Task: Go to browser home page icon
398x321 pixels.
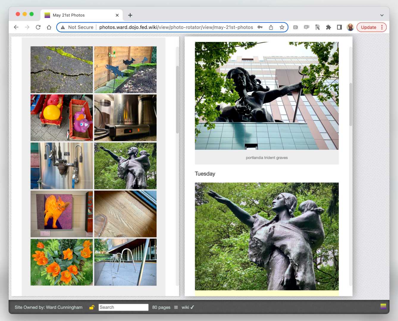Action: [x=49, y=27]
